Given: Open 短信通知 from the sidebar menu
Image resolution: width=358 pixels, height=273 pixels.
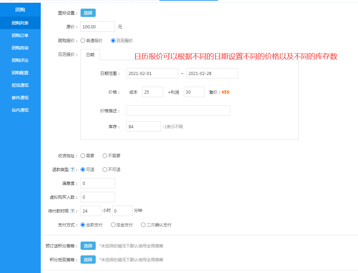Looking at the screenshot, I should point(20,85).
